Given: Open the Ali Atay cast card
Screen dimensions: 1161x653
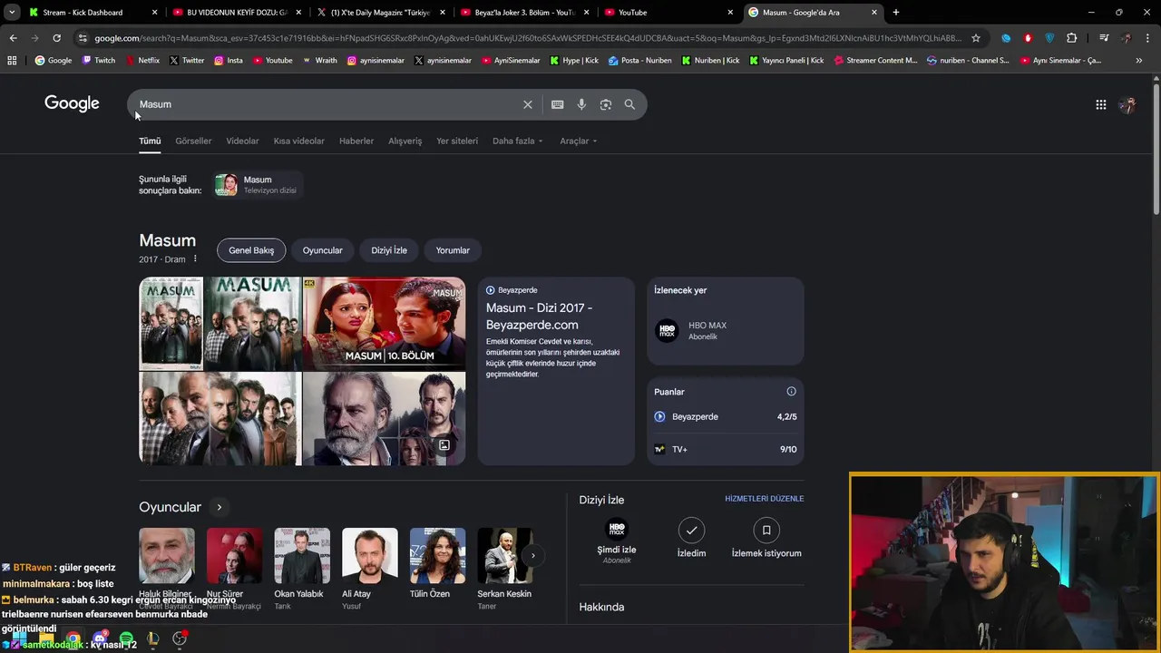Looking at the screenshot, I should 369,569.
